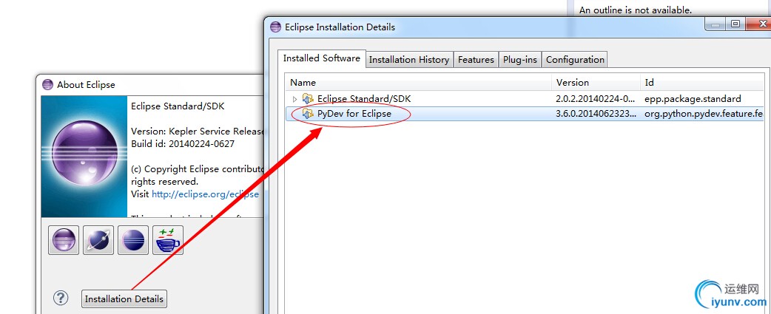Click the coffee cup provider icon
The width and height of the screenshot is (771, 314).
coord(168,240)
